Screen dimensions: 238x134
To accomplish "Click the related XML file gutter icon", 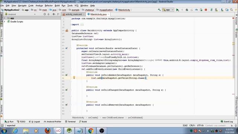I will 67,31.
